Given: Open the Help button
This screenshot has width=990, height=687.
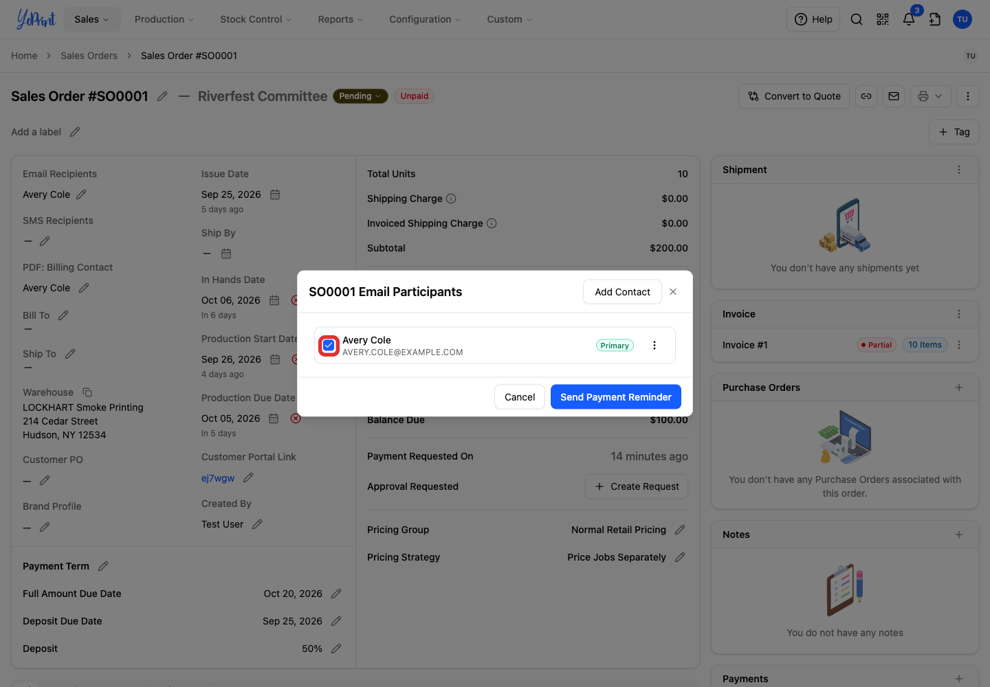Looking at the screenshot, I should (x=813, y=19).
